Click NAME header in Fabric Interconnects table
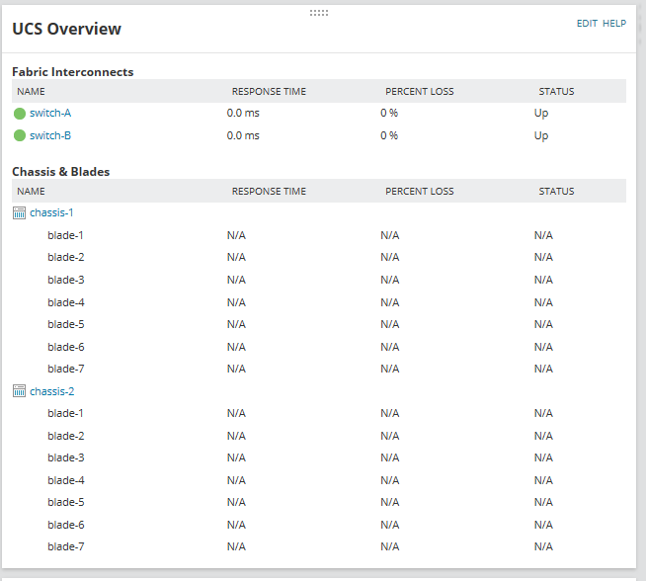Viewport: 646px width, 581px height. [31, 92]
